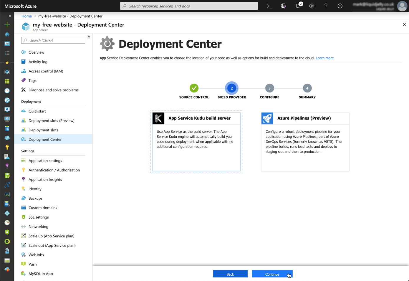This screenshot has width=409, height=281.
Task: Open the feedback smiley icon
Action: 340,6
